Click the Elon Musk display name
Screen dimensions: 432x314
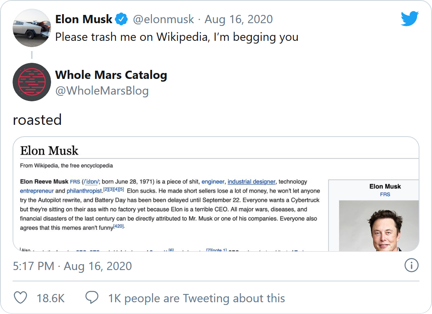[84, 19]
